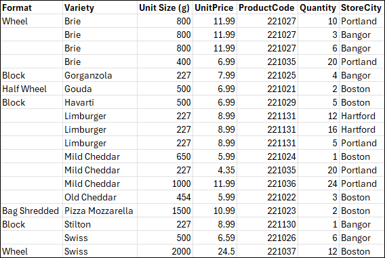Select the StoreCity header cell

(362, 7)
